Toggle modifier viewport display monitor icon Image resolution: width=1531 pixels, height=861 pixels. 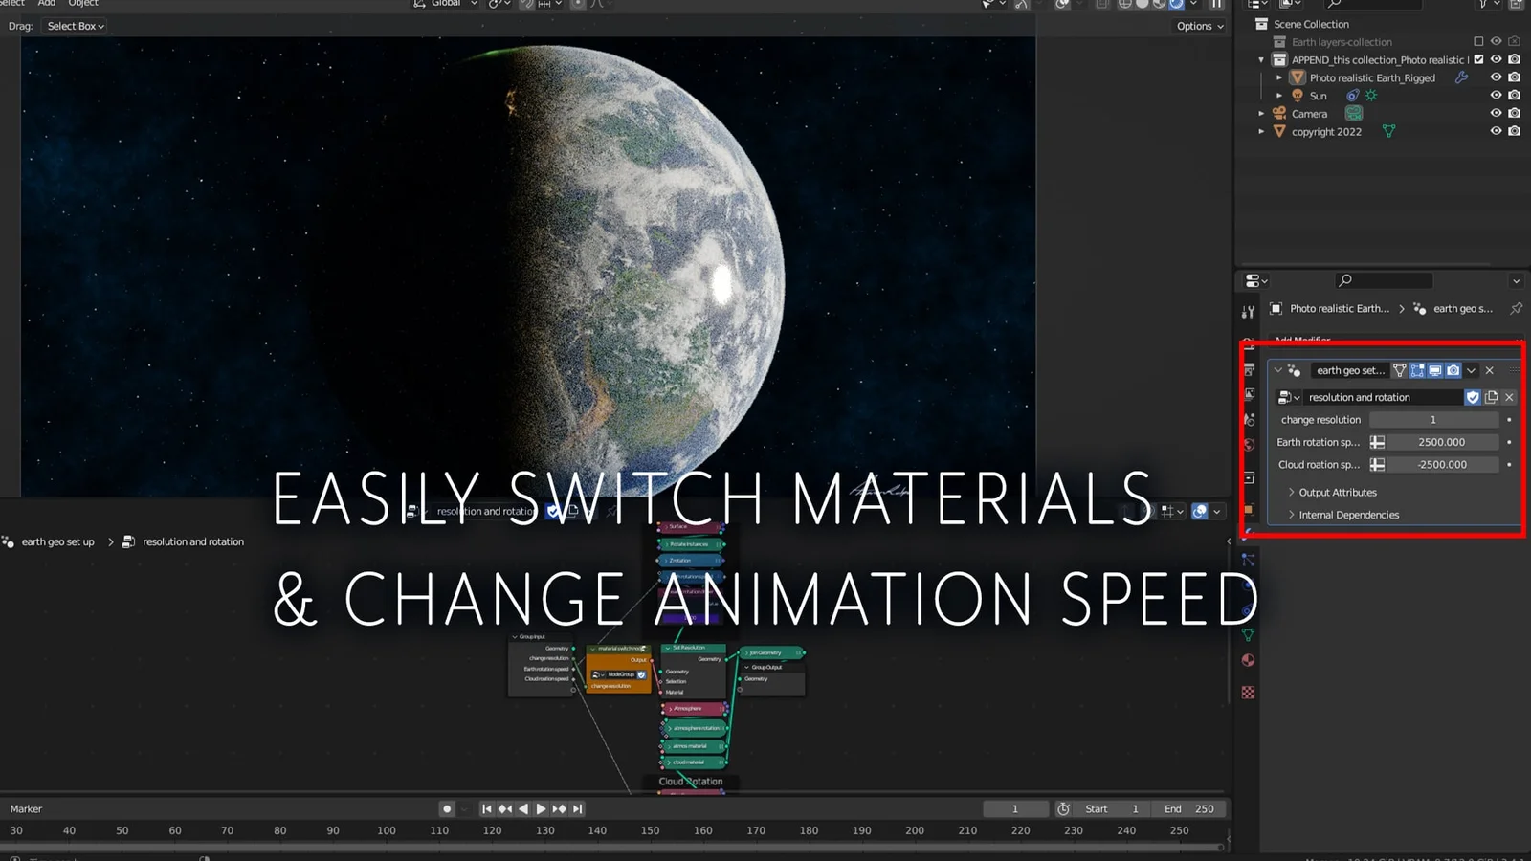click(1435, 370)
